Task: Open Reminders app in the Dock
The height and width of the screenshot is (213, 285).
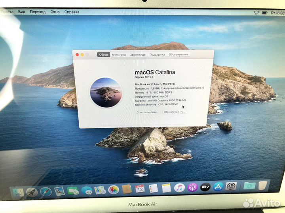Action: 153,189
